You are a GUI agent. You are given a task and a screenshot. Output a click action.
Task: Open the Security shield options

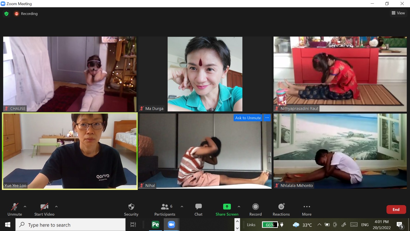[x=131, y=209]
